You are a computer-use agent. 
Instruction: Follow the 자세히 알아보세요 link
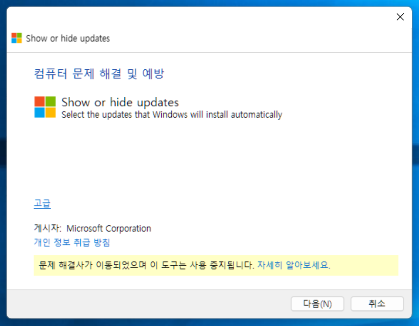[x=294, y=265]
